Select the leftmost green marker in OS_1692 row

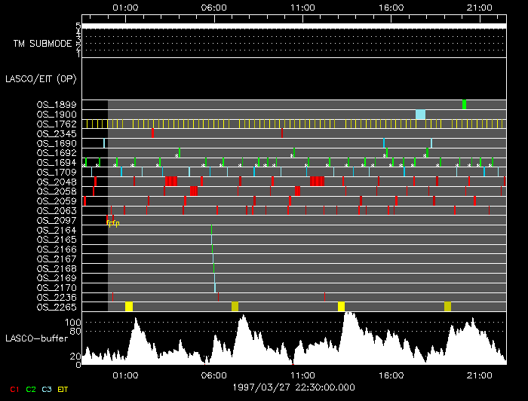pos(180,152)
